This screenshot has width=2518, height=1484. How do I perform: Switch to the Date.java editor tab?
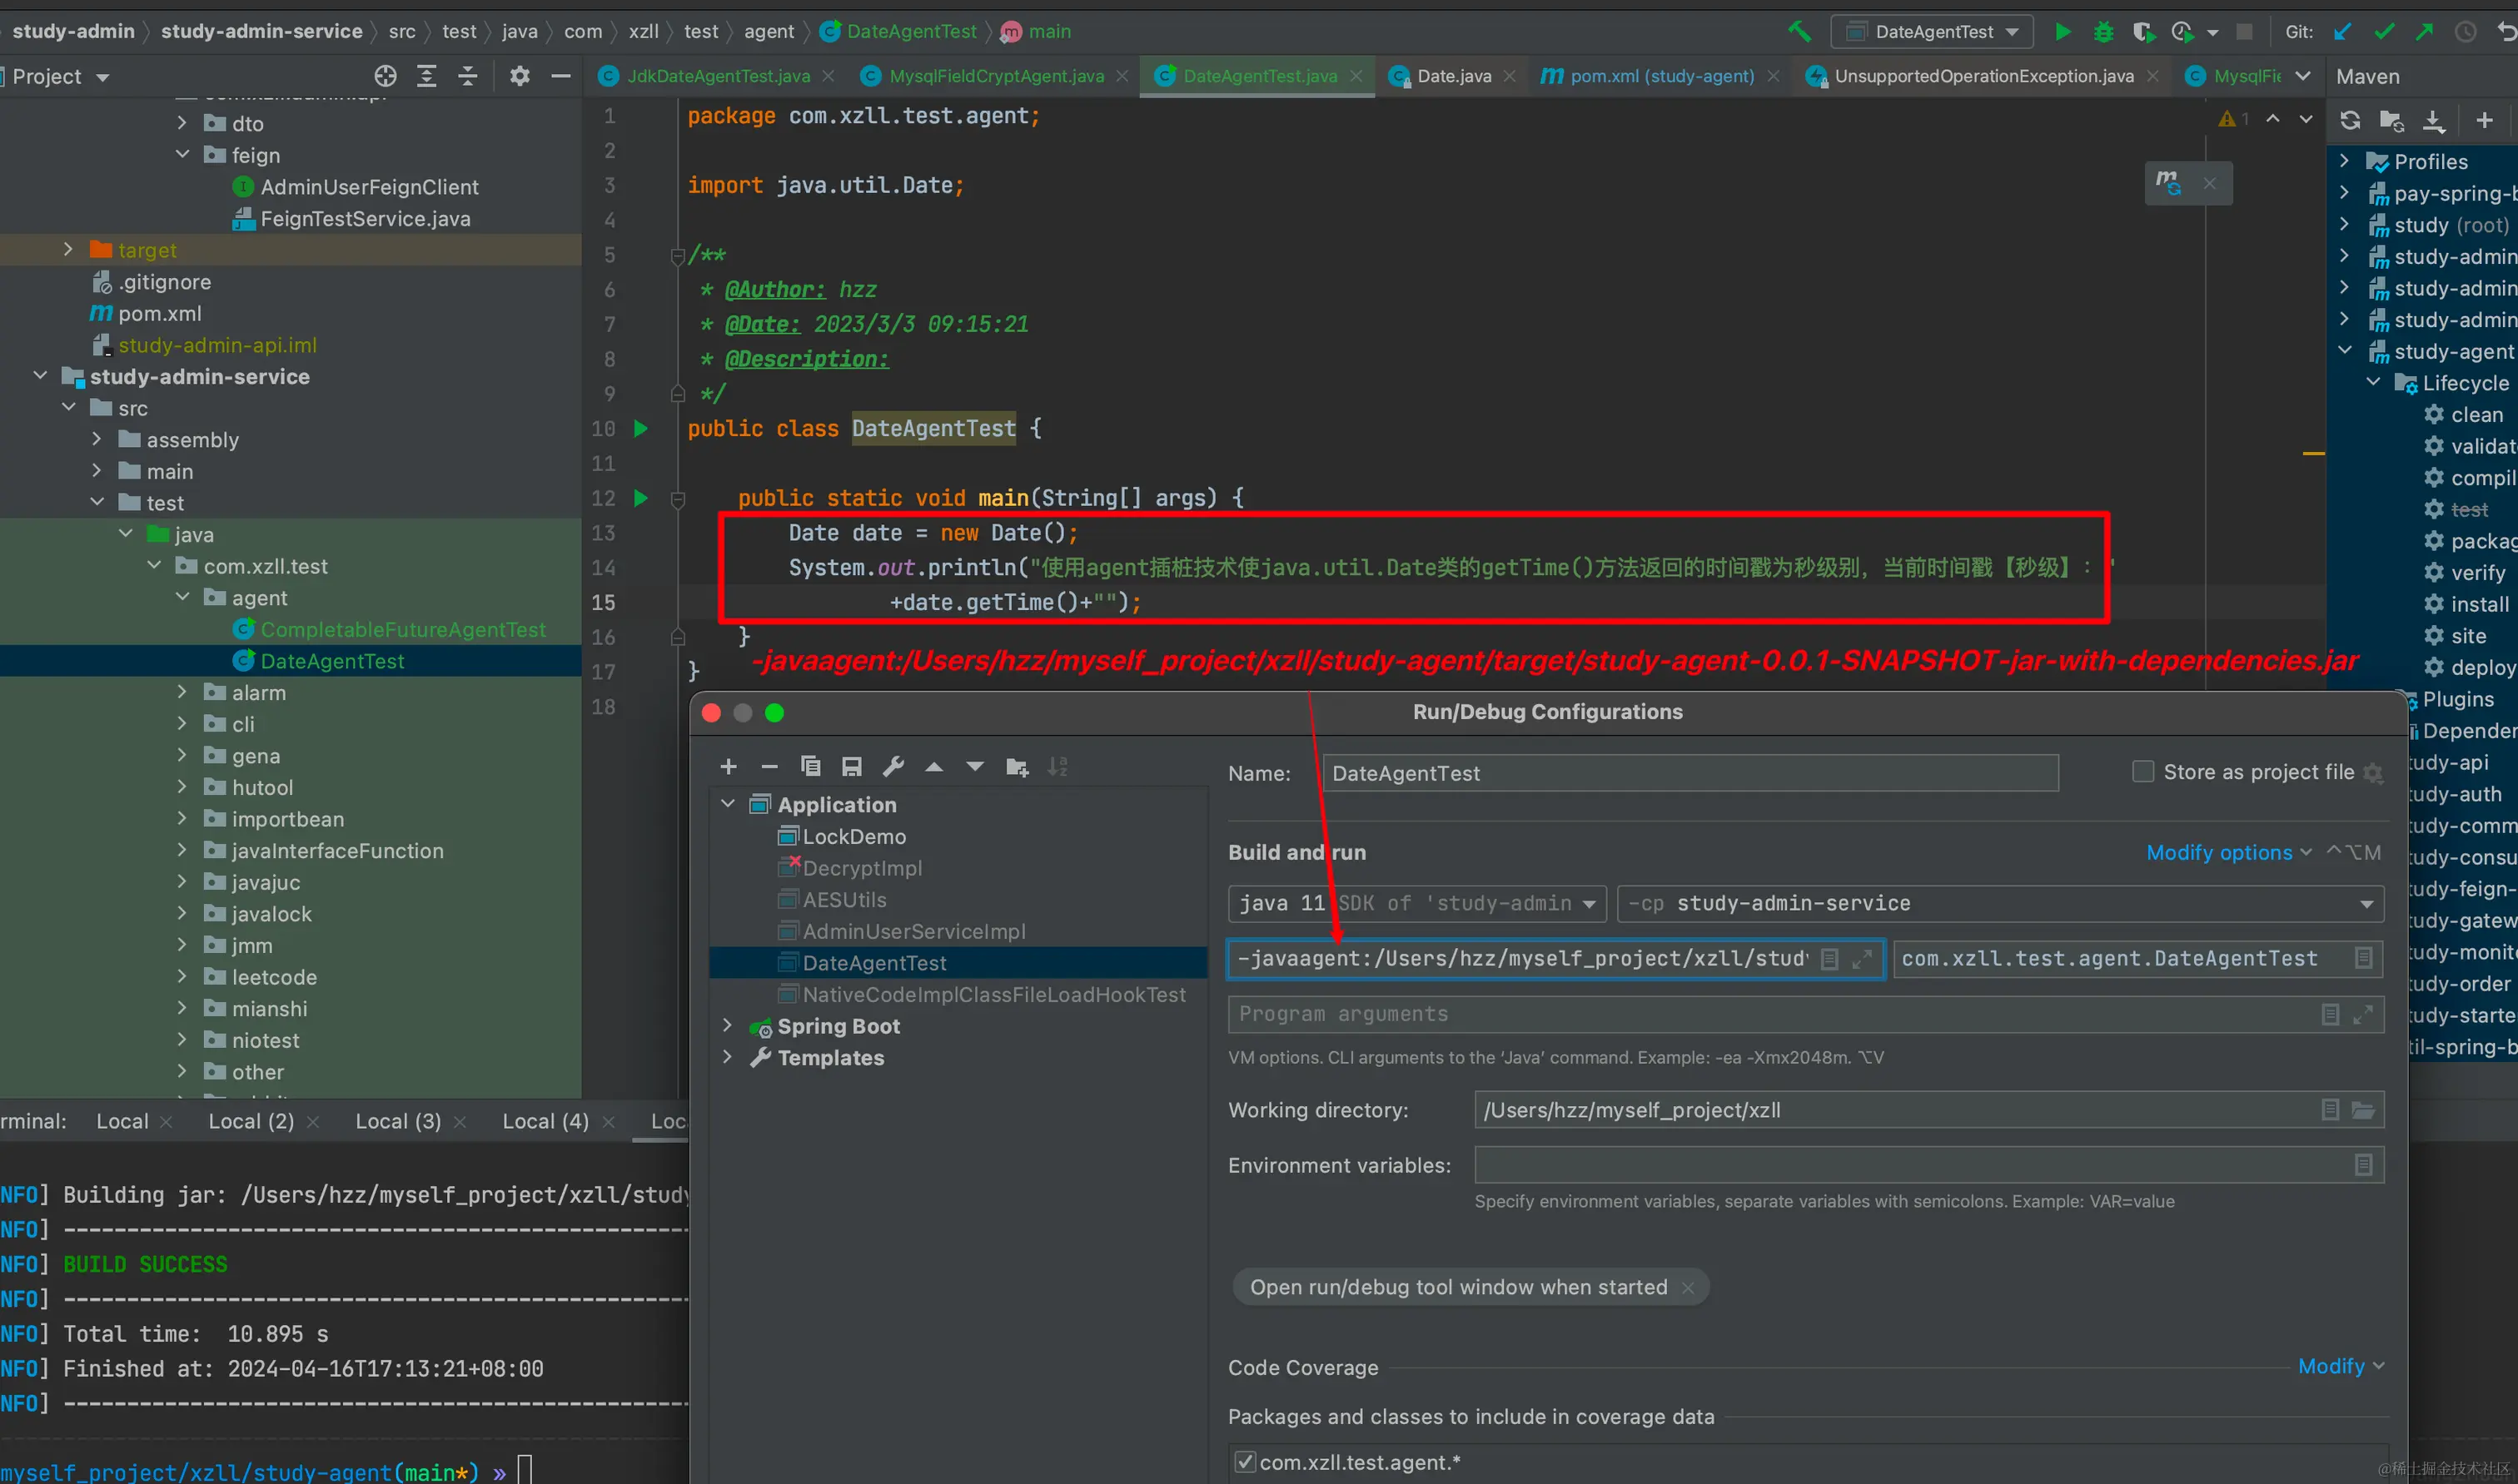pyautogui.click(x=1452, y=76)
